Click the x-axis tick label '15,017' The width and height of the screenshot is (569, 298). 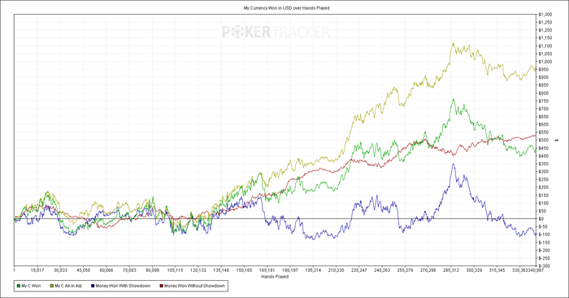pyautogui.click(x=37, y=270)
